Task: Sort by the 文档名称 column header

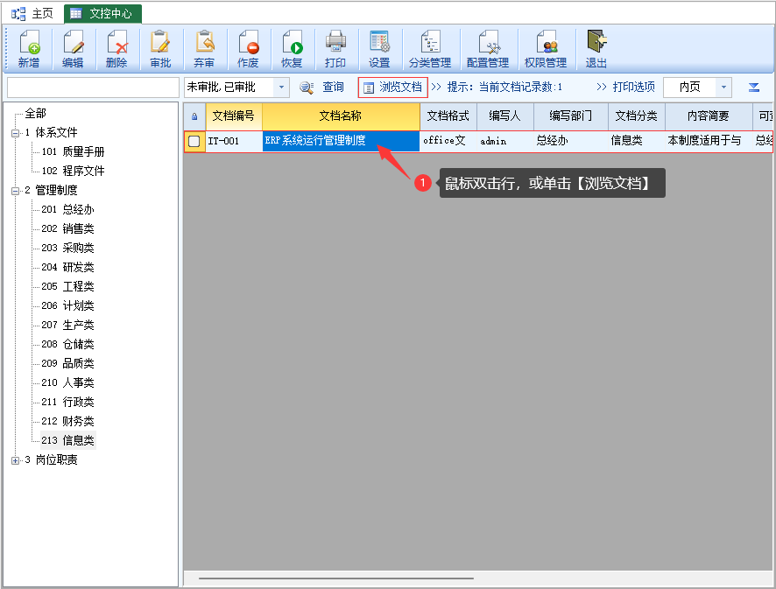Action: click(x=341, y=116)
